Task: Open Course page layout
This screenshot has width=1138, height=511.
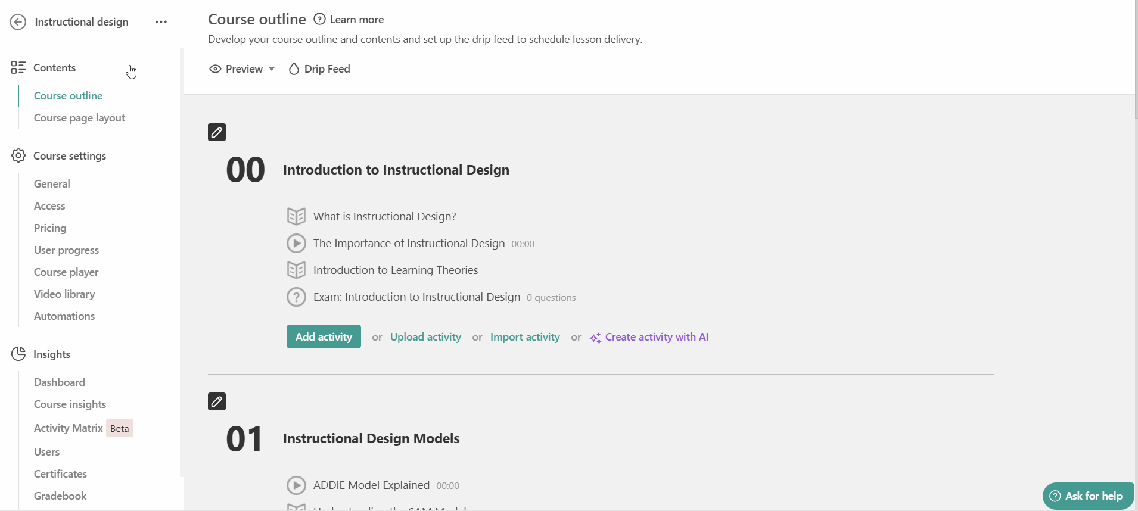Action: pos(79,118)
